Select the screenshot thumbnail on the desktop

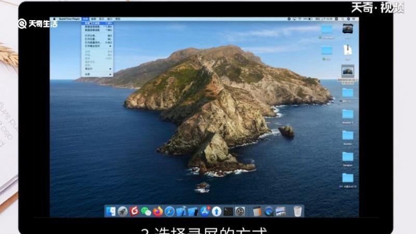(347, 71)
